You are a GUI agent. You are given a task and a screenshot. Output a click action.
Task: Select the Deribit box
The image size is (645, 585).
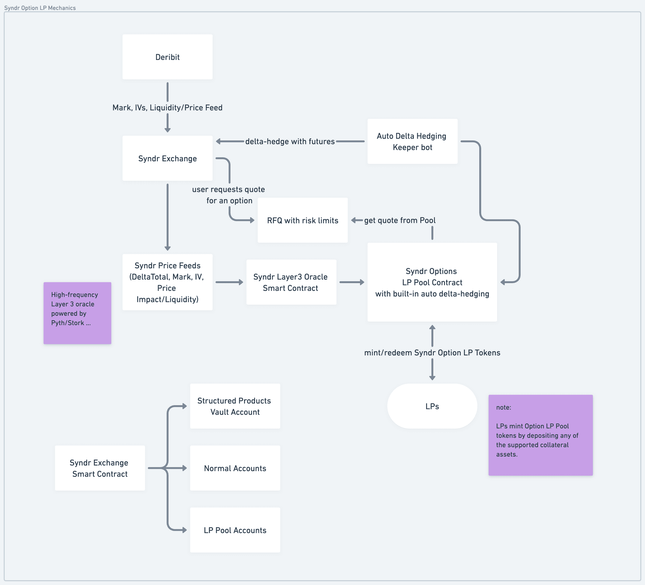click(x=167, y=57)
